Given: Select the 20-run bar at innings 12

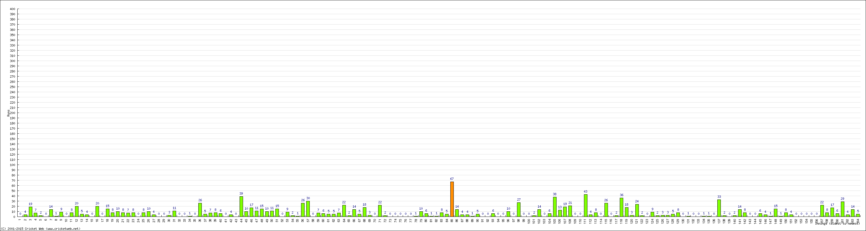Looking at the screenshot, I should coord(77,211).
